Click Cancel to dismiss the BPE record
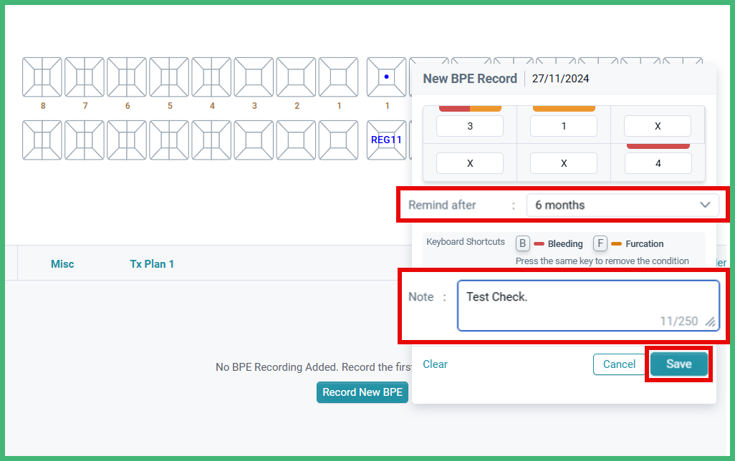This screenshot has width=735, height=461. [618, 364]
